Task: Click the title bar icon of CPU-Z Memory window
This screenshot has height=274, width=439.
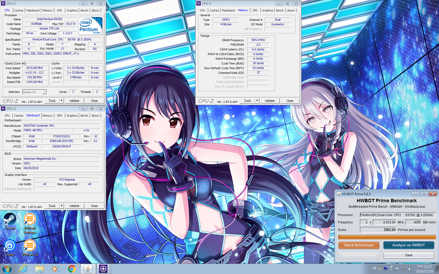Action: point(199,3)
